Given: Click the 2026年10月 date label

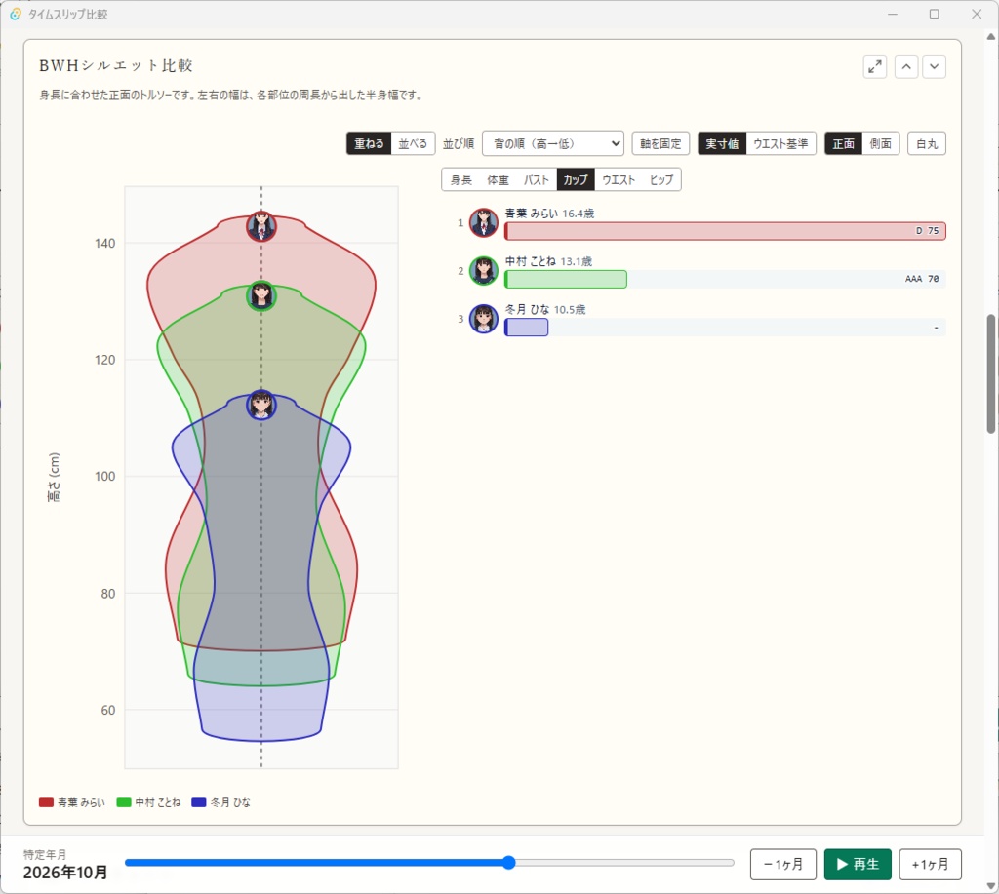Looking at the screenshot, I should coord(65,873).
